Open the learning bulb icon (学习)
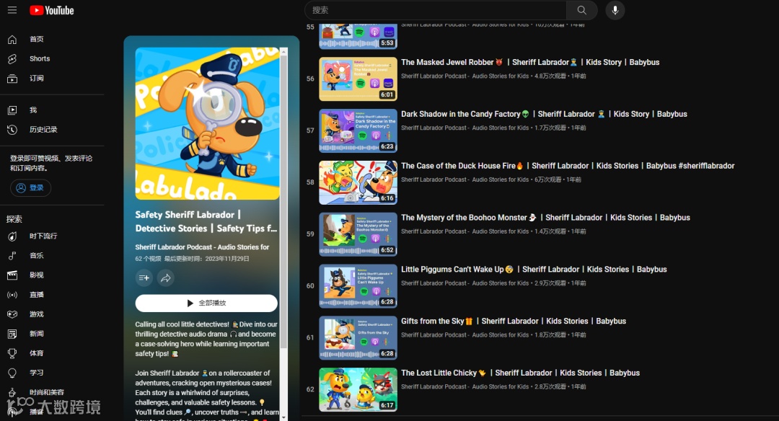This screenshot has height=421, width=779. pyautogui.click(x=12, y=373)
